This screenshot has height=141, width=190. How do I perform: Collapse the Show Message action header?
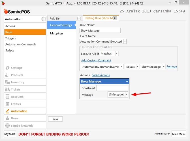(127, 81)
